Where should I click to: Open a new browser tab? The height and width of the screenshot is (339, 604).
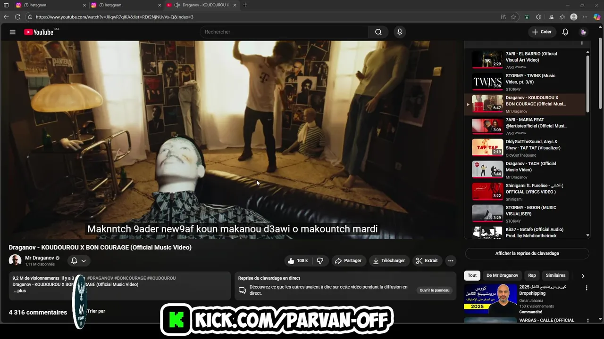tap(245, 5)
